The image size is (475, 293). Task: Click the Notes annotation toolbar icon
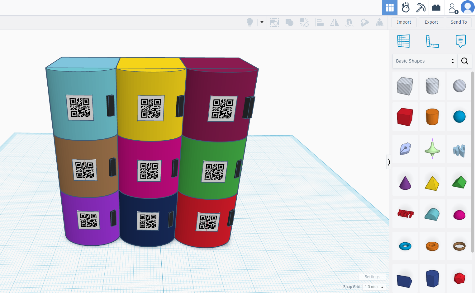(x=365, y=22)
